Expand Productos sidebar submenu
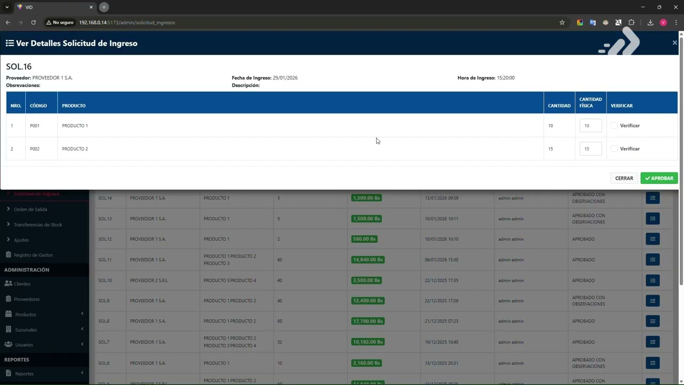The height and width of the screenshot is (385, 684). (x=44, y=314)
